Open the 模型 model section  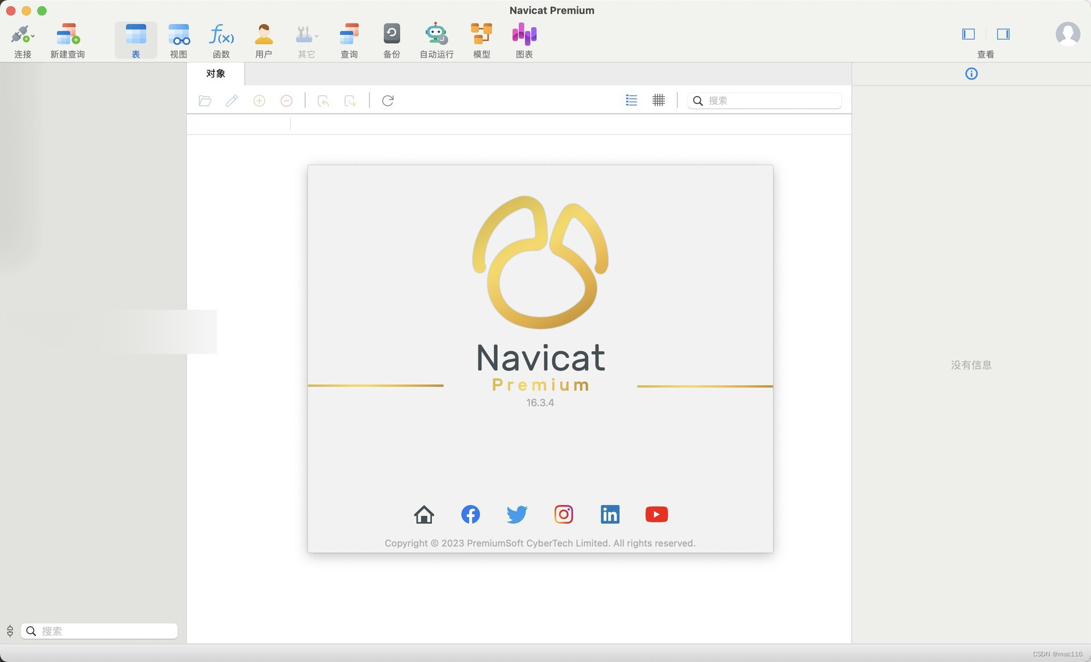(x=481, y=41)
